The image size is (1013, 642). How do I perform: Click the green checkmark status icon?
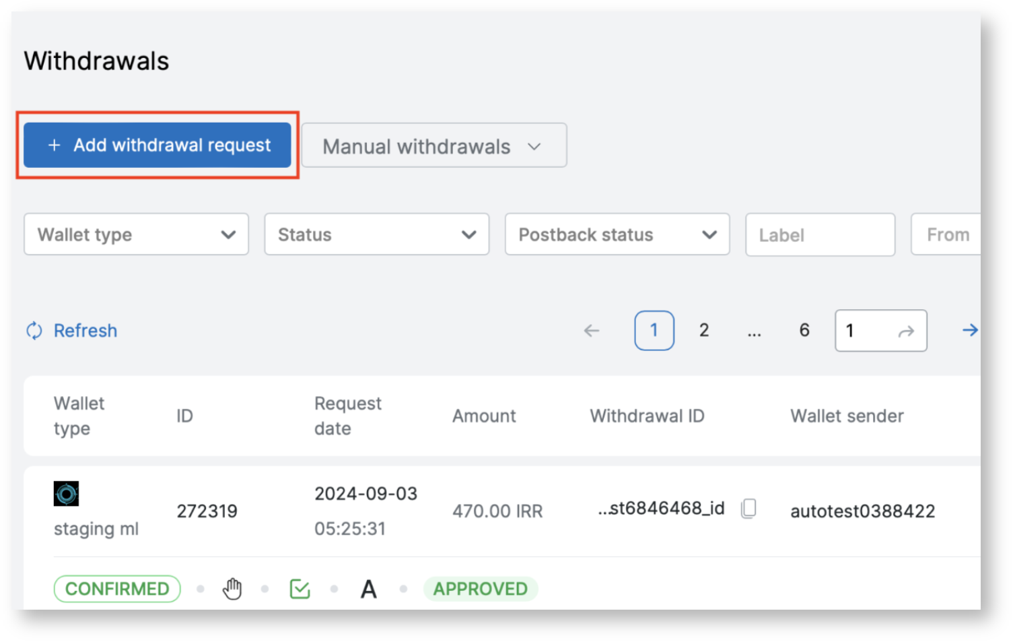(x=300, y=589)
